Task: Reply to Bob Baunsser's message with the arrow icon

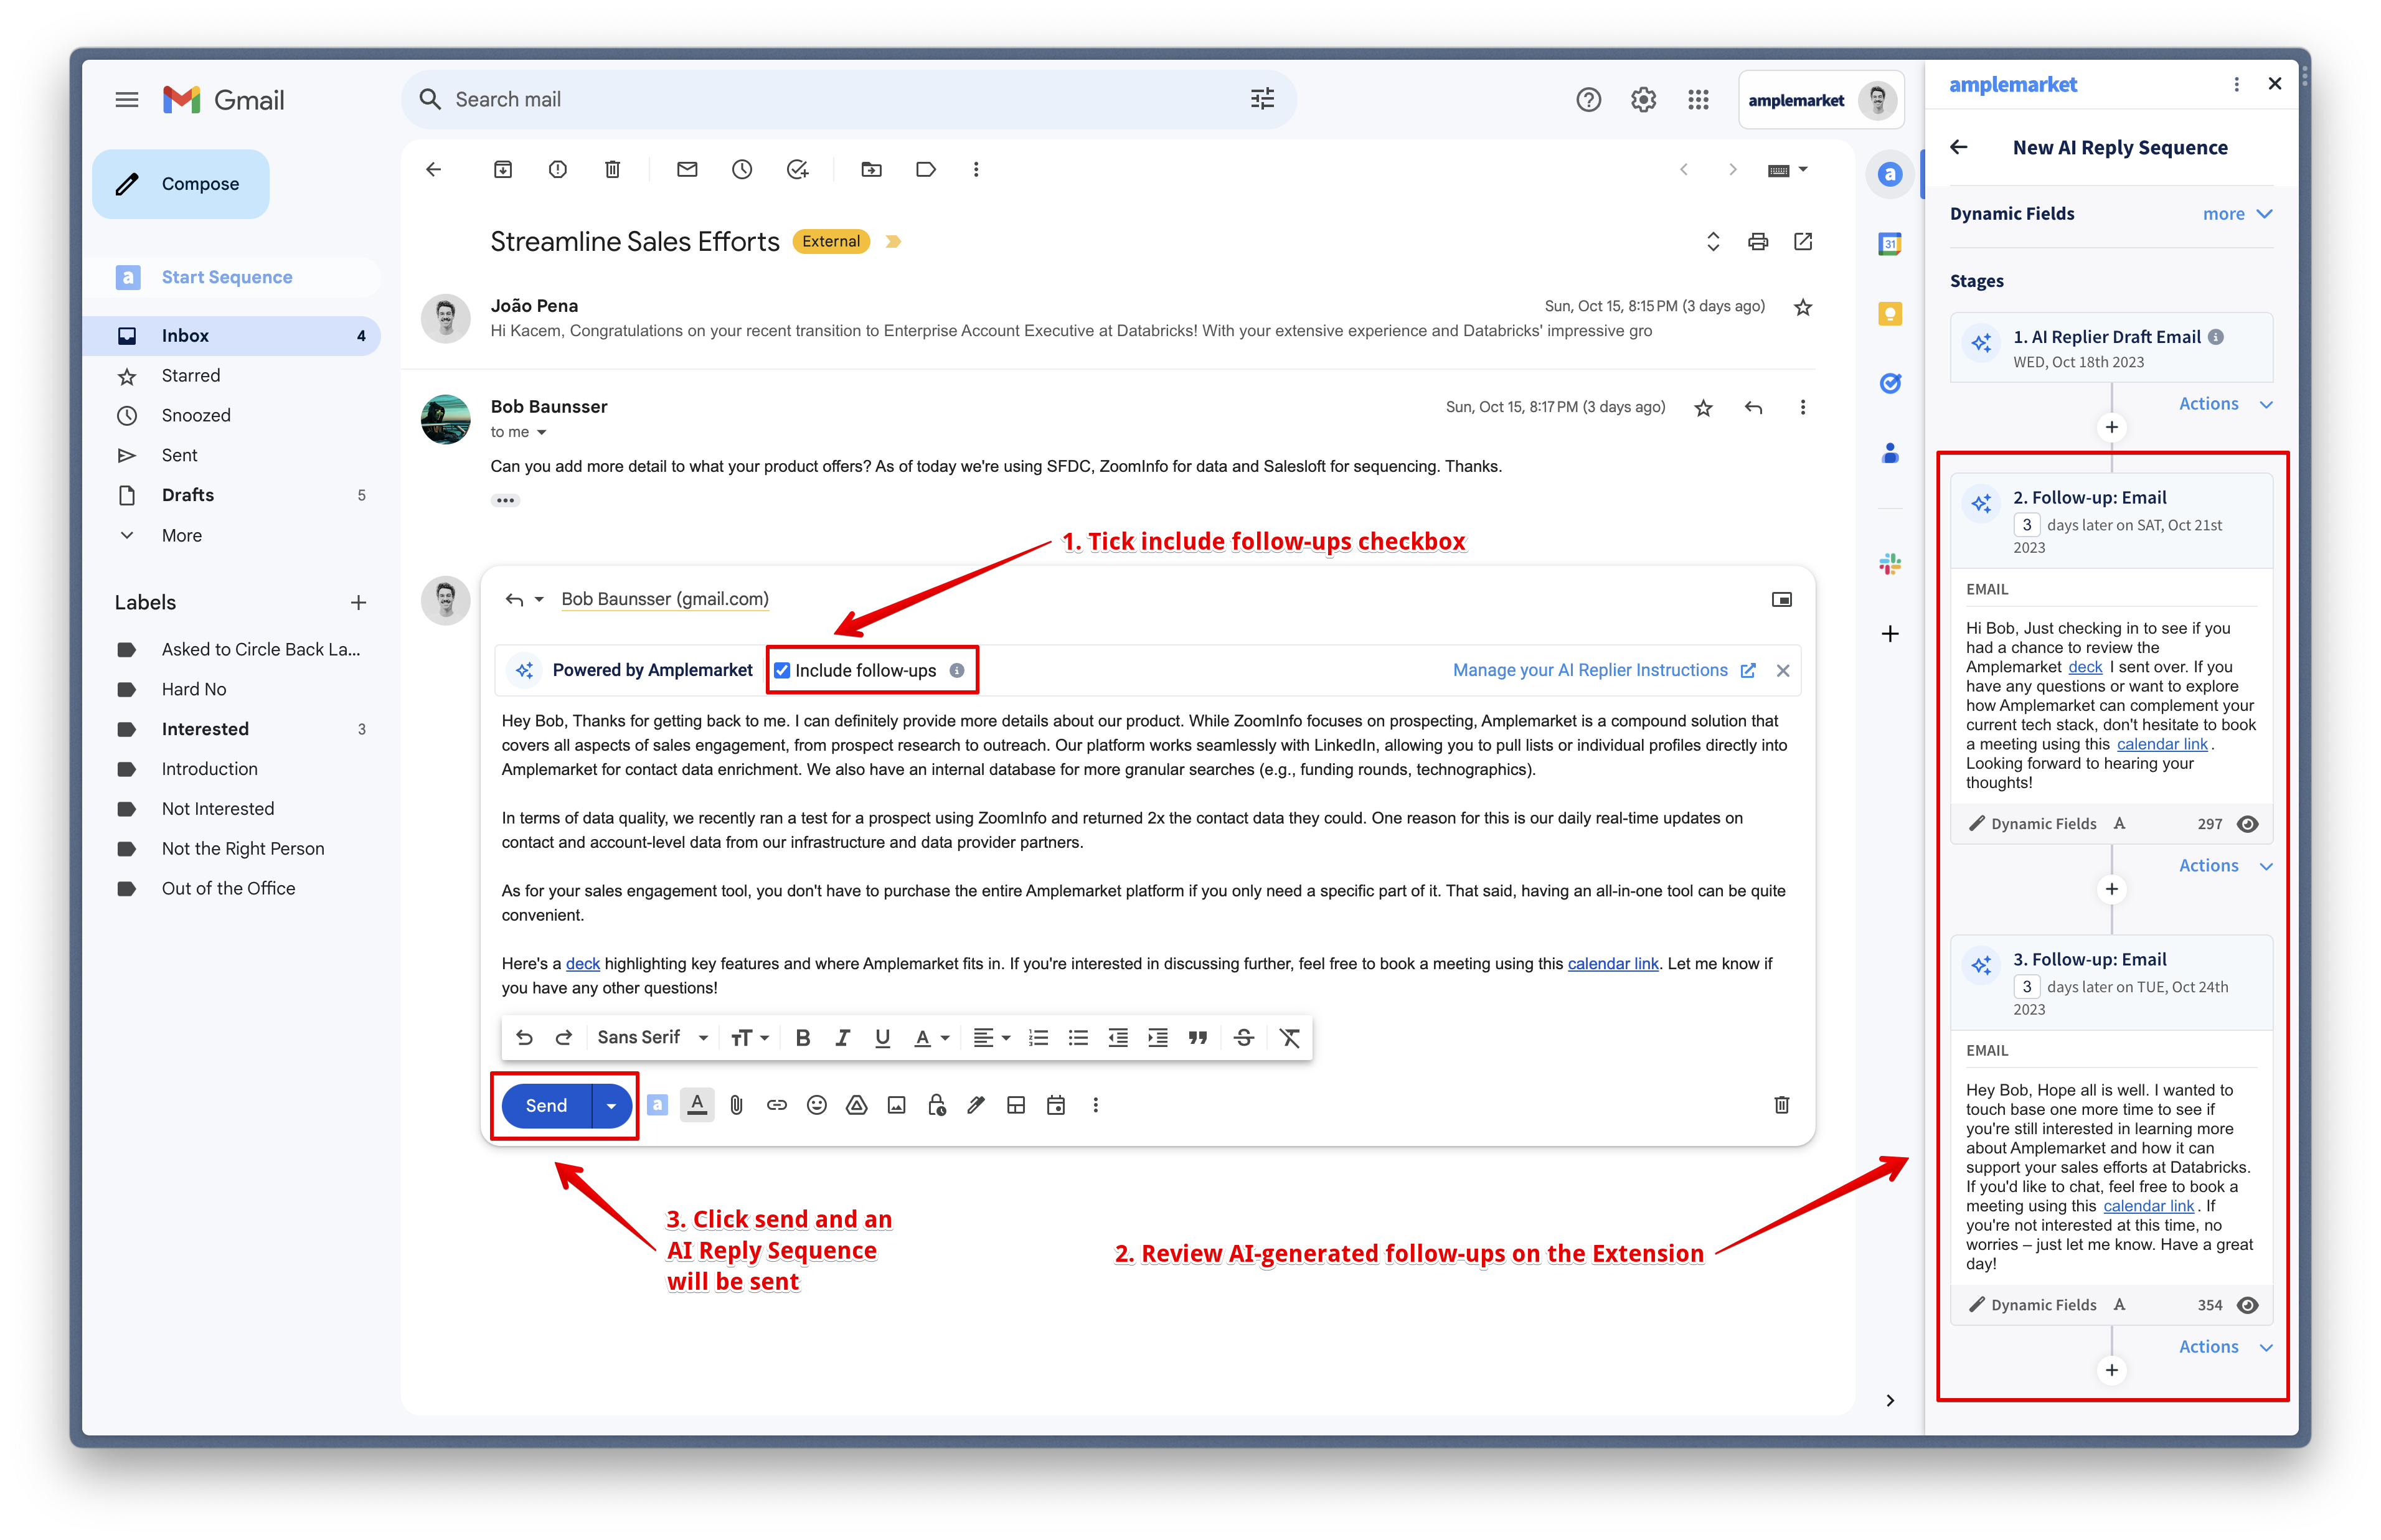Action: click(x=1753, y=408)
